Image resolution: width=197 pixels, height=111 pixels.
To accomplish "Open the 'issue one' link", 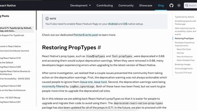I will click(87, 82).
